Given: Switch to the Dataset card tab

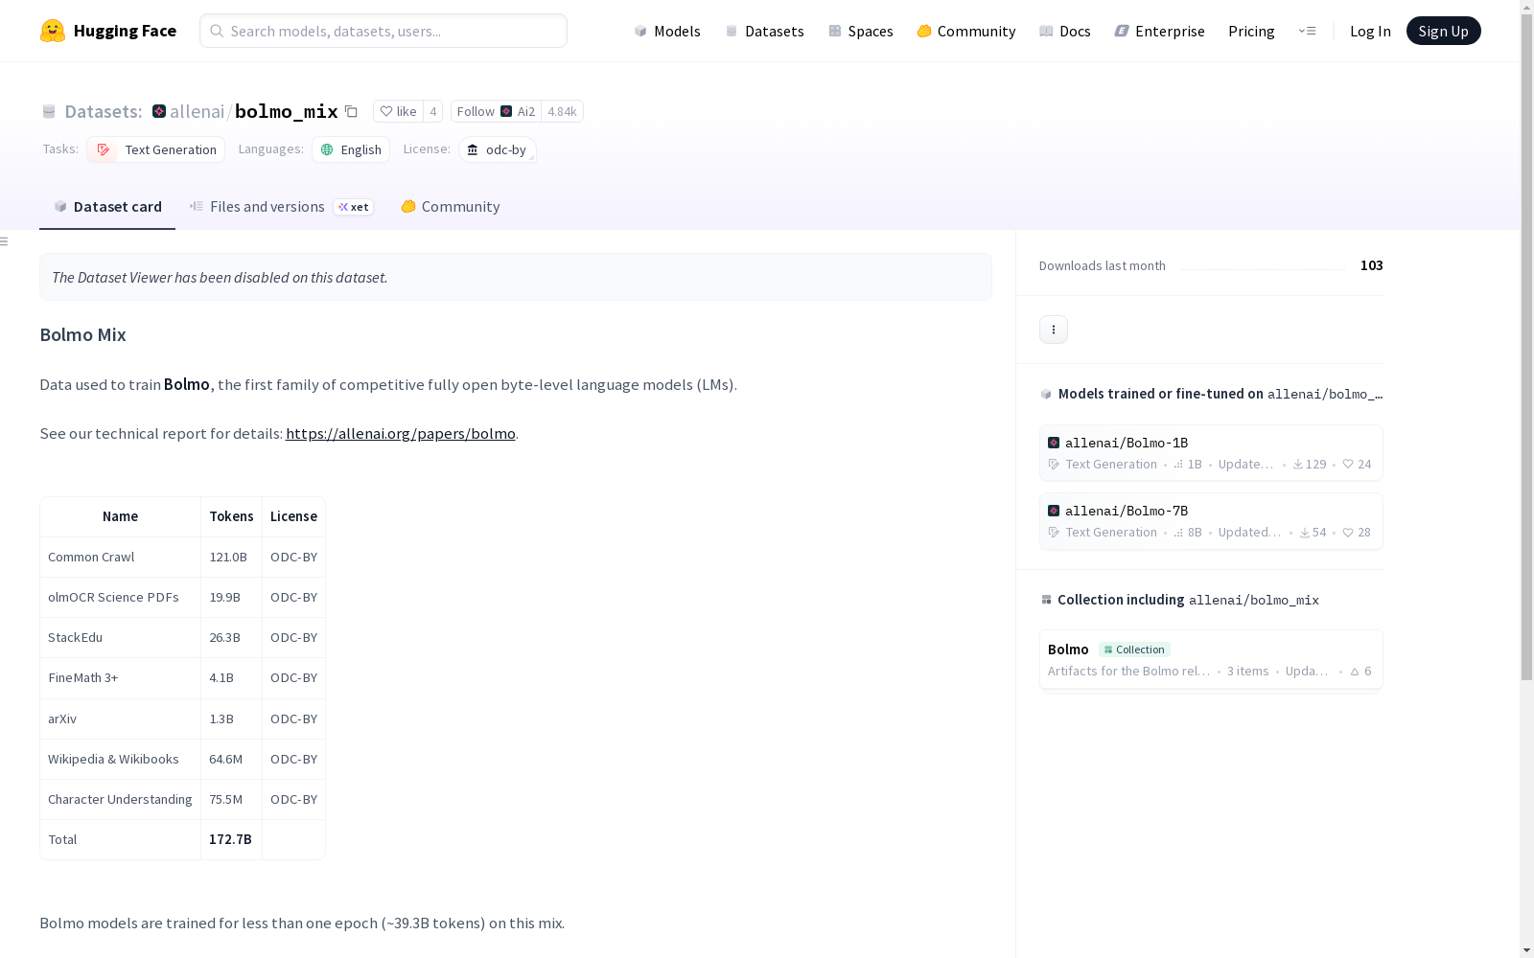Looking at the screenshot, I should coord(107,207).
